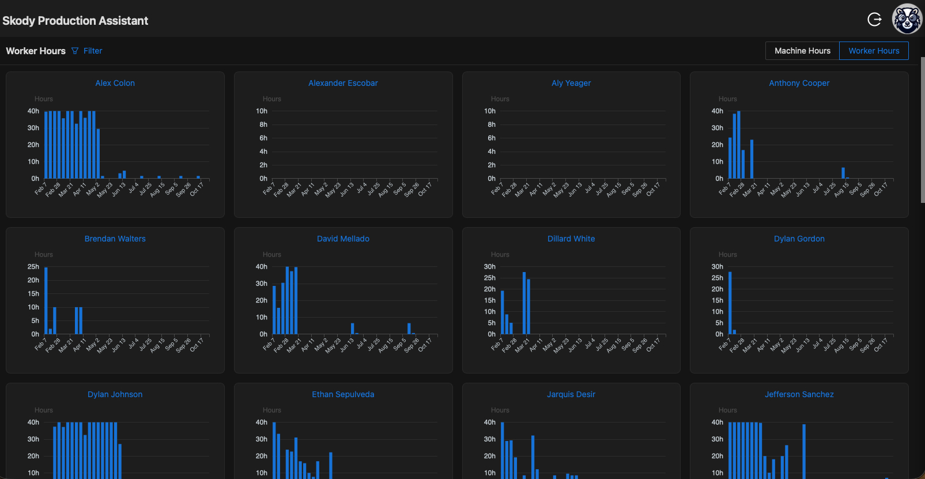Open the Filter option
The image size is (925, 479).
pos(93,51)
